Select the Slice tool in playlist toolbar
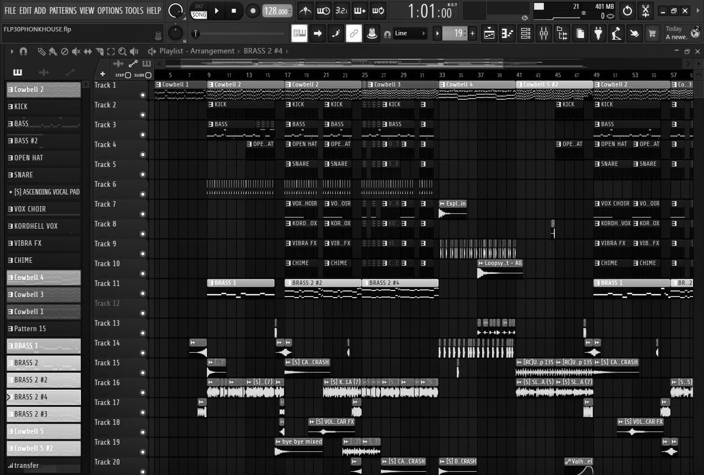This screenshot has width=704, height=475. coord(100,51)
